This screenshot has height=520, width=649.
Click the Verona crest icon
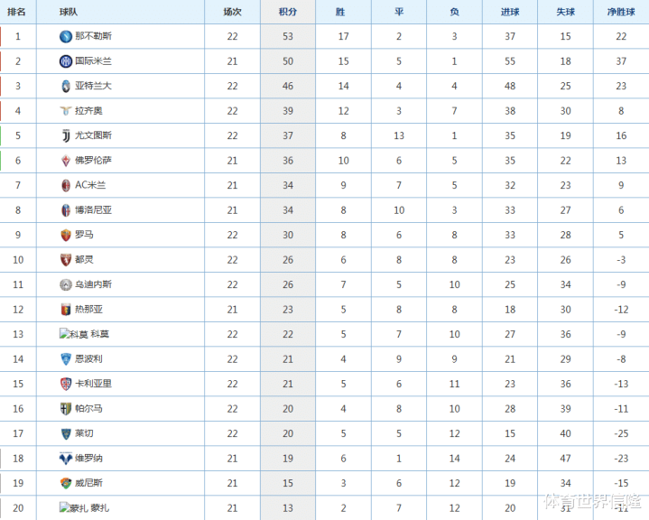point(65,459)
